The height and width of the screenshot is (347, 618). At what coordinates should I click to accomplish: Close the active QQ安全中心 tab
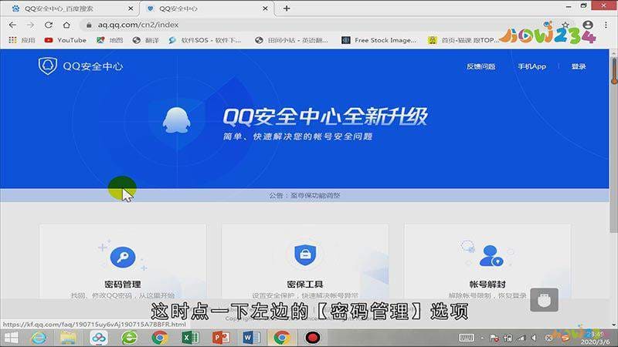coord(265,8)
